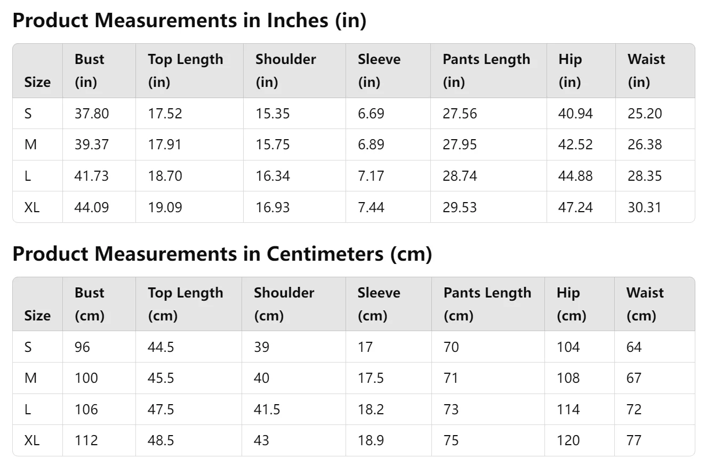
Task: Select the 45.5 top length cell
Action: 161,378
